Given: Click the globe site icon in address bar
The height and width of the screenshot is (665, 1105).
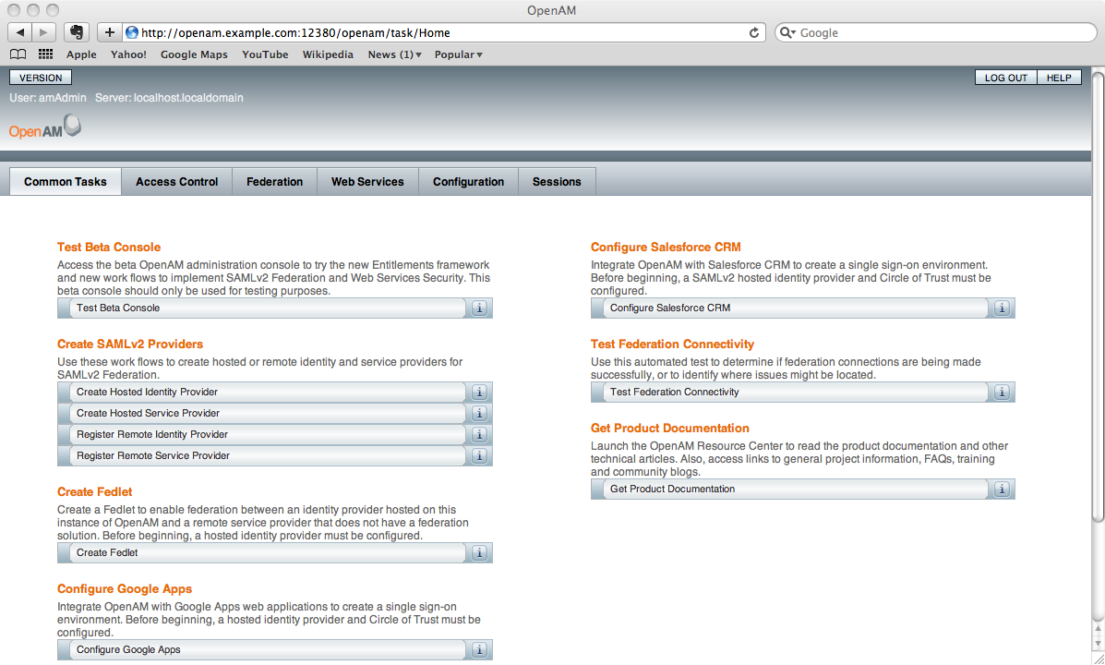Looking at the screenshot, I should (132, 32).
